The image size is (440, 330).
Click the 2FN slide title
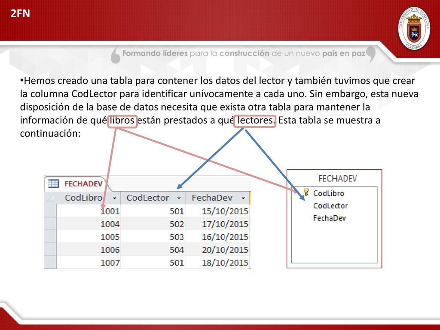20,13
